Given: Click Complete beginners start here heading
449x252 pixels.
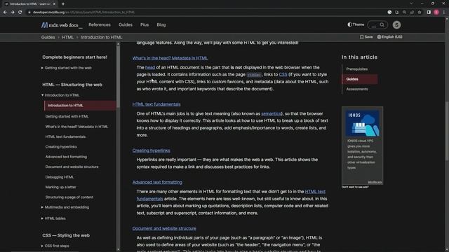Looking at the screenshot, I should click(x=74, y=57).
